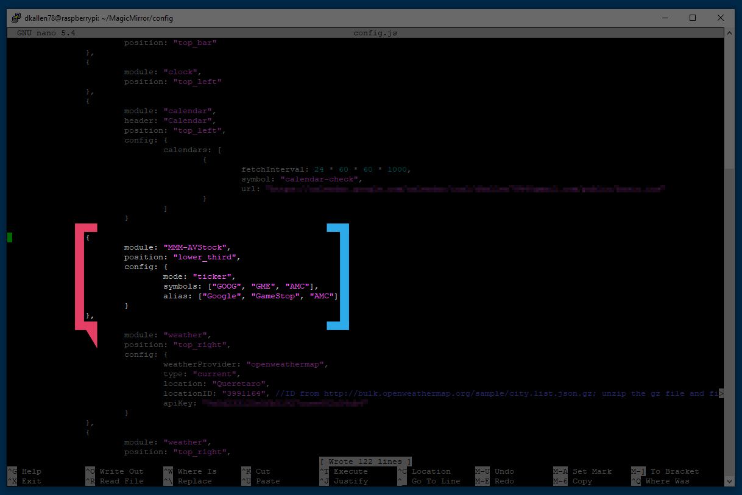Screen dimensions: 742x495
Task: Click the M-U Undo shortcut
Action: pyautogui.click(x=495, y=471)
